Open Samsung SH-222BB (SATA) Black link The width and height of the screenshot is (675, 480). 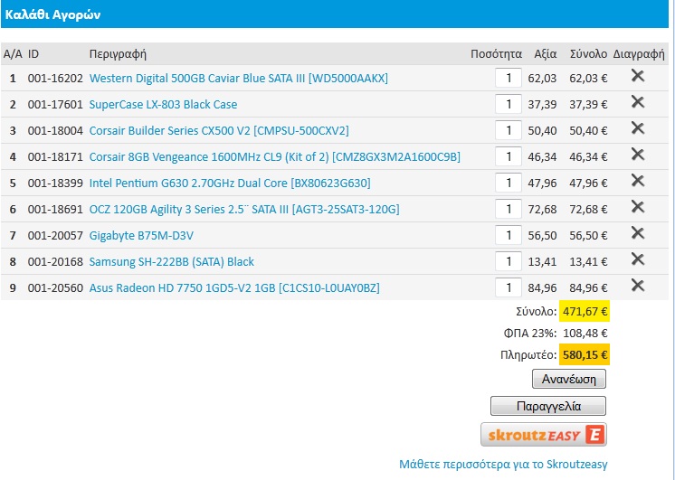[x=171, y=262]
